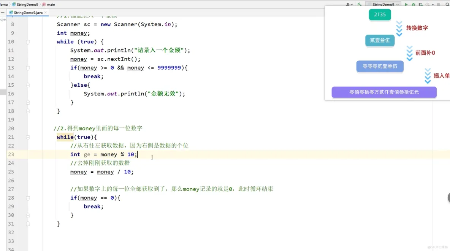
Task: Collapse the if block at line 13
Action: tap(28, 68)
